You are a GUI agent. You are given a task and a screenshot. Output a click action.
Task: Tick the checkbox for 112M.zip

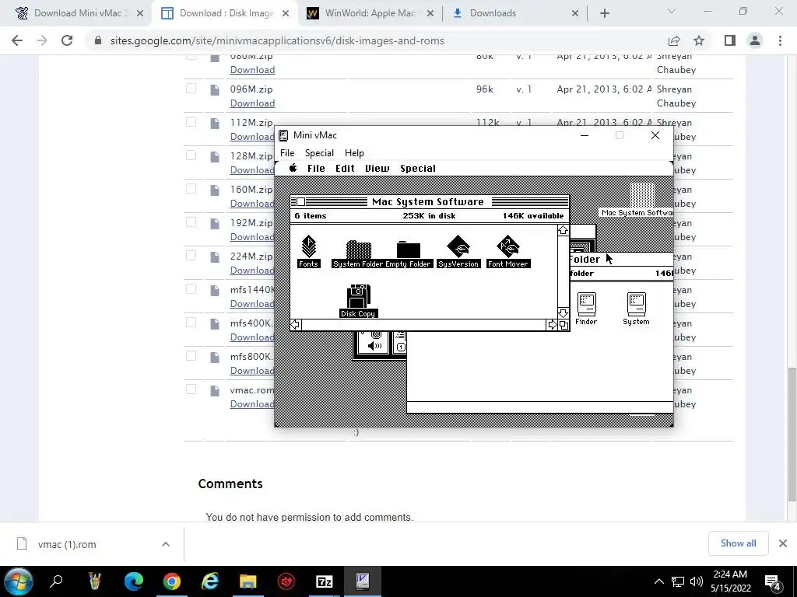pyautogui.click(x=191, y=122)
